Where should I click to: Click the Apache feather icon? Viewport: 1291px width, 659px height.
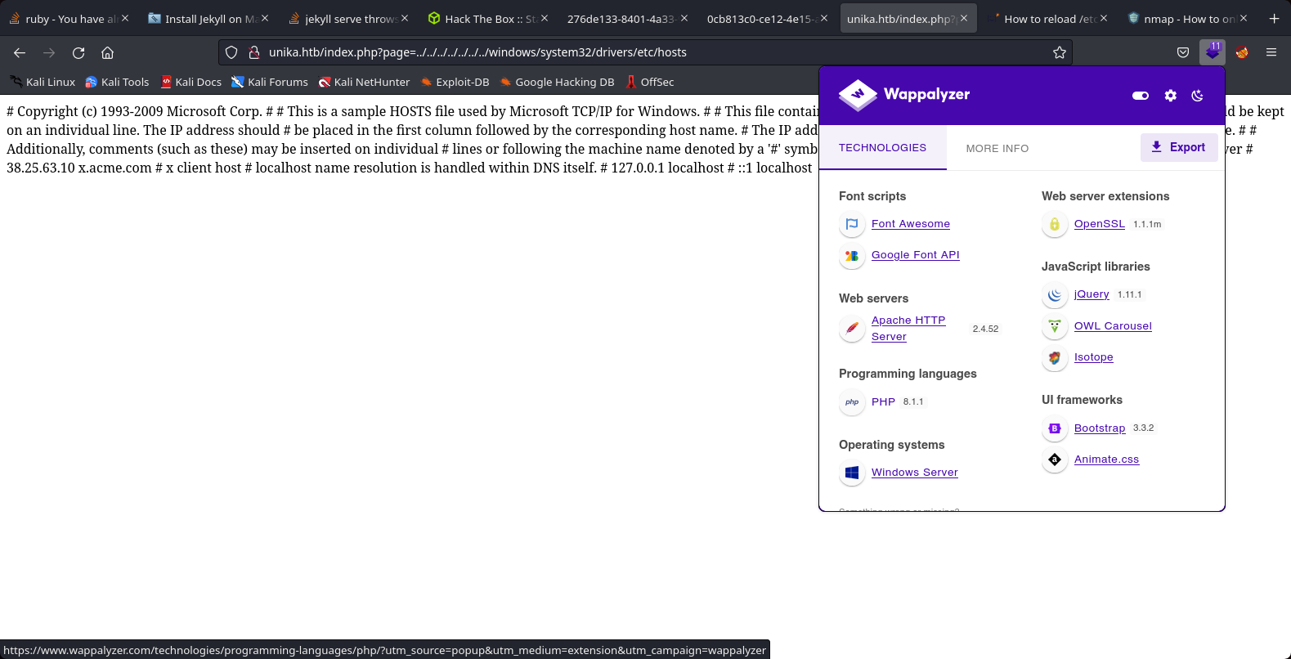(x=852, y=329)
